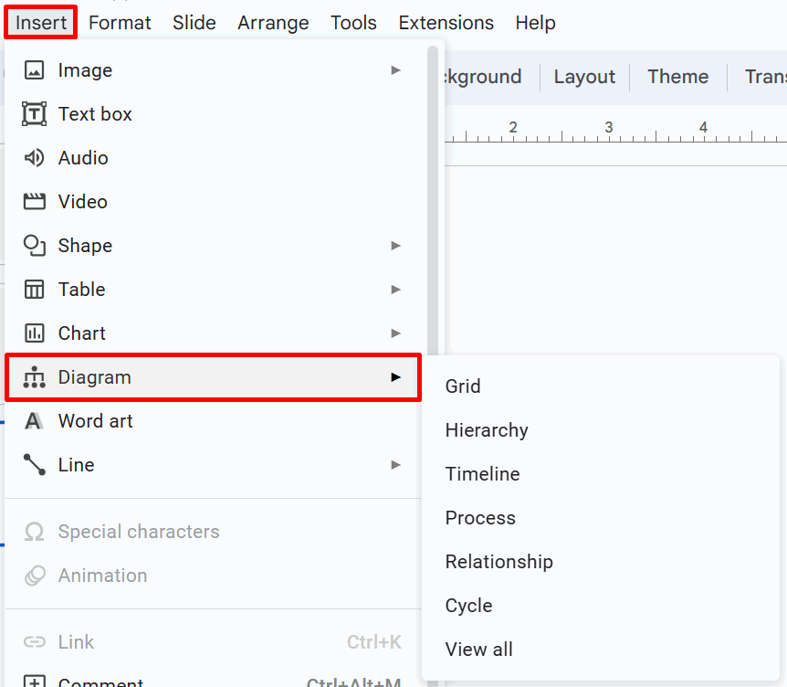Open the Image submenu arrow
Image resolution: width=787 pixels, height=687 pixels.
click(x=396, y=69)
